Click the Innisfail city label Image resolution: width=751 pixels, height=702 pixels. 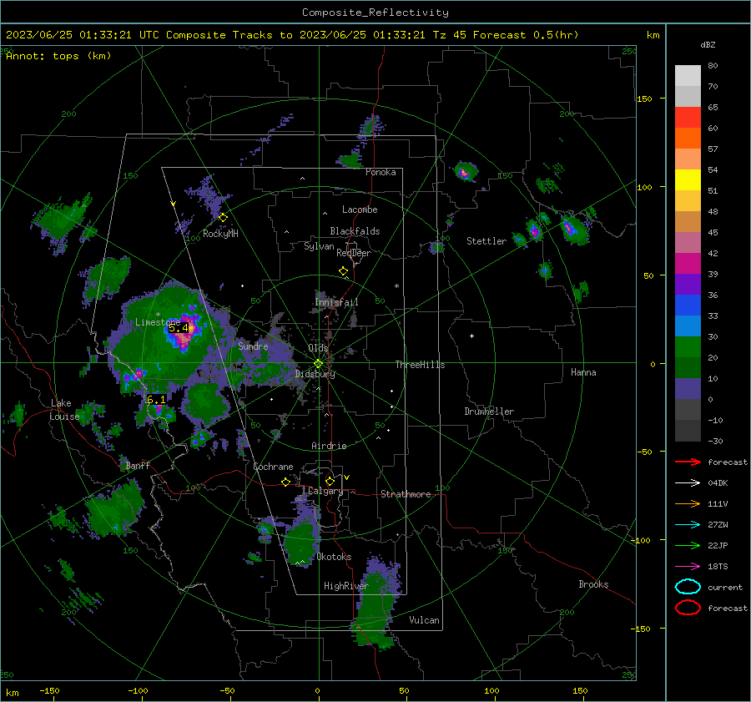click(337, 302)
